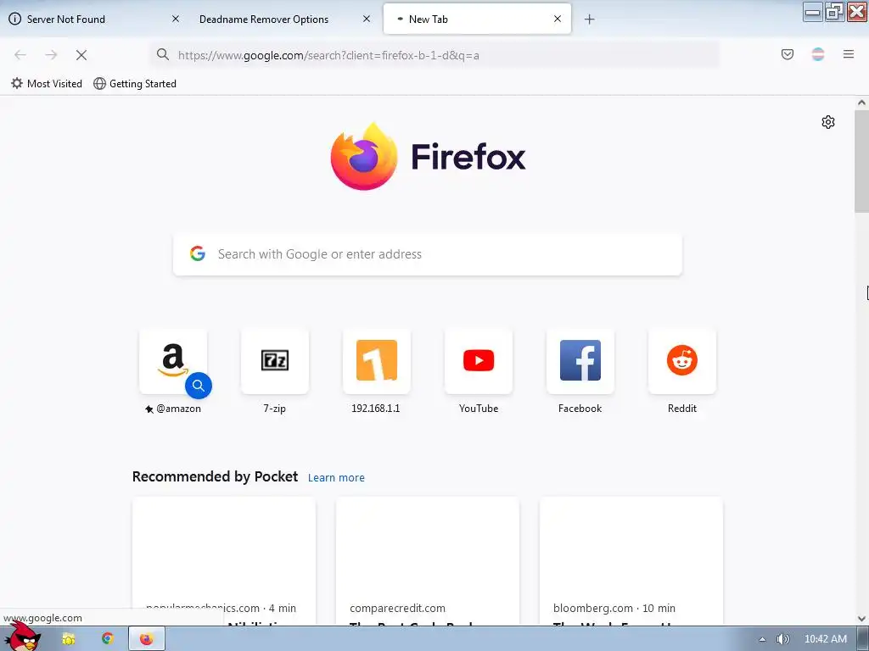
Task: Switch to Server Not Found tab
Action: click(94, 19)
